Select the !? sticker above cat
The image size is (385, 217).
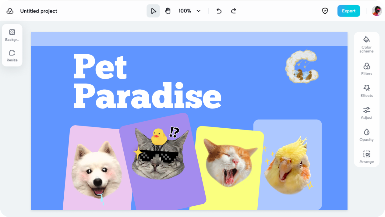tap(174, 132)
